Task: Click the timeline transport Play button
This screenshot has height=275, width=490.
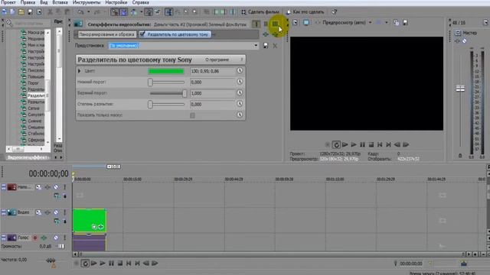Action: coord(102,264)
